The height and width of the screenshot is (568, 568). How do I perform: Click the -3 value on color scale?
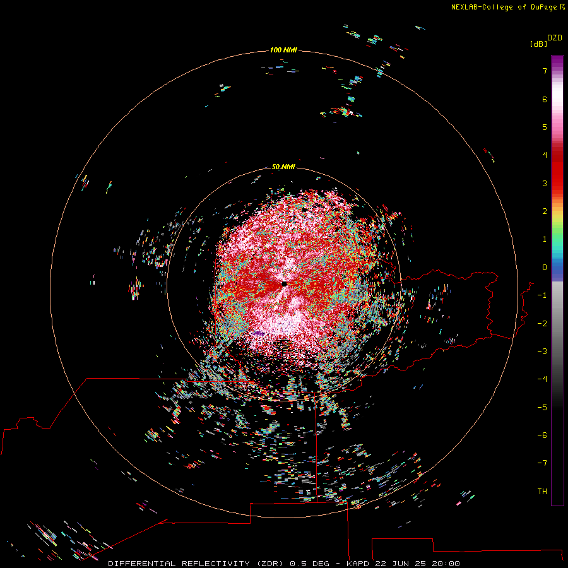point(542,352)
